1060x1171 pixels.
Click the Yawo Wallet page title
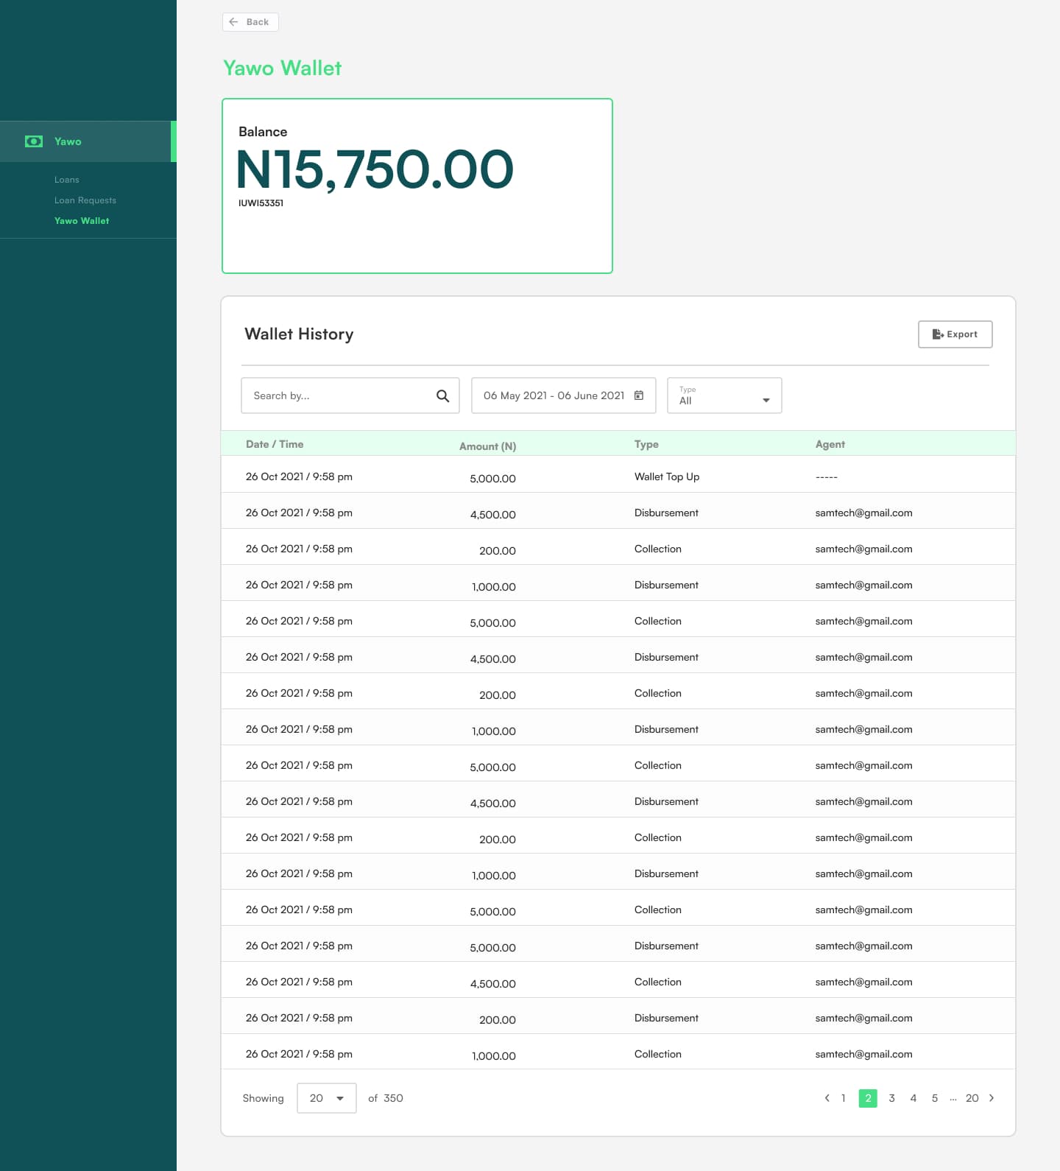tap(283, 68)
